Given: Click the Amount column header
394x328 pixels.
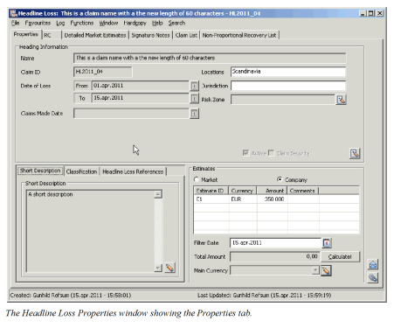Looking at the screenshot, I should tap(272, 191).
